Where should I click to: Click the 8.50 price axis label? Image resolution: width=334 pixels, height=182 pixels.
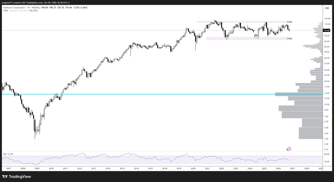pos(326,110)
